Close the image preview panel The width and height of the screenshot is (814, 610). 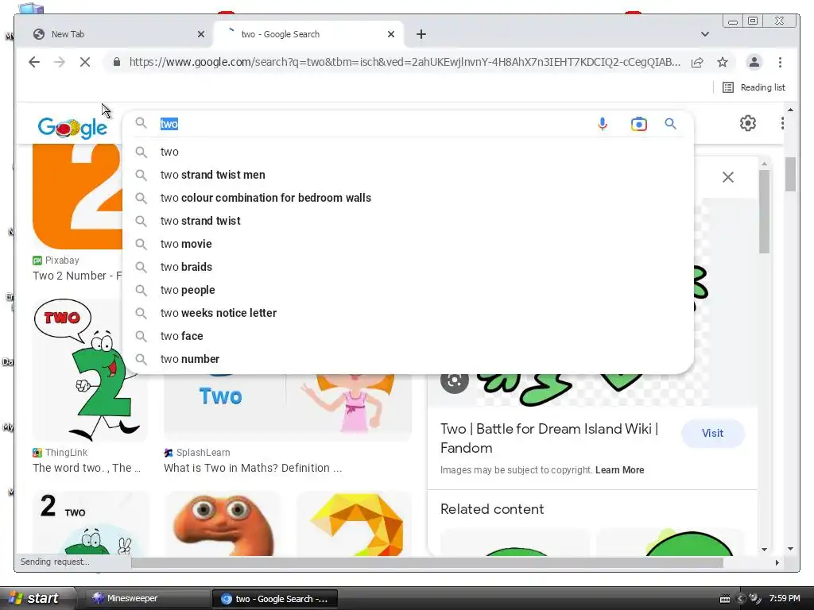tap(728, 177)
